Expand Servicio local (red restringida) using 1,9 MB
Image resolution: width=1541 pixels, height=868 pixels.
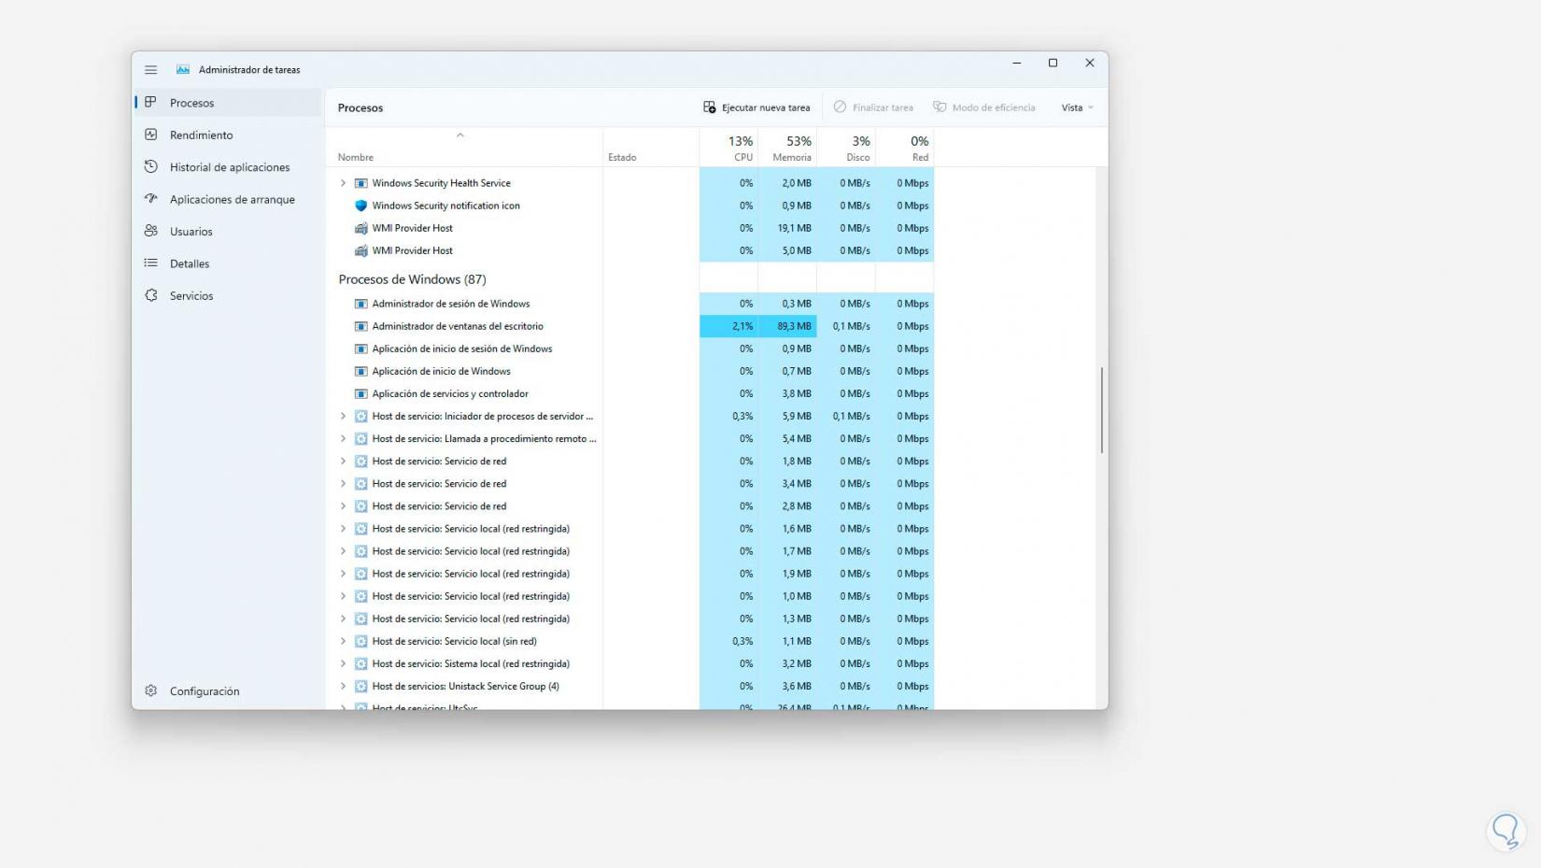pyautogui.click(x=343, y=574)
